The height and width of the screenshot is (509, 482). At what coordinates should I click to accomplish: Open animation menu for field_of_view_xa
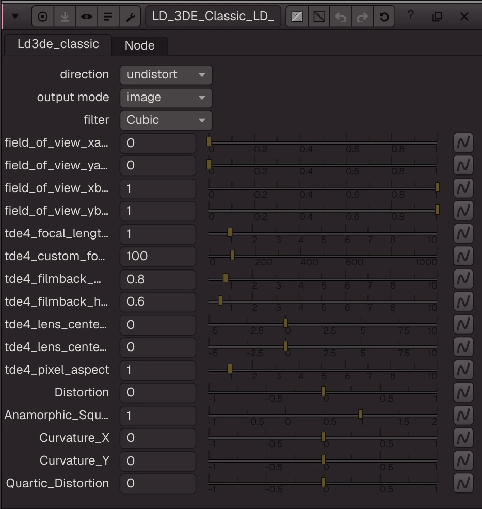(463, 143)
